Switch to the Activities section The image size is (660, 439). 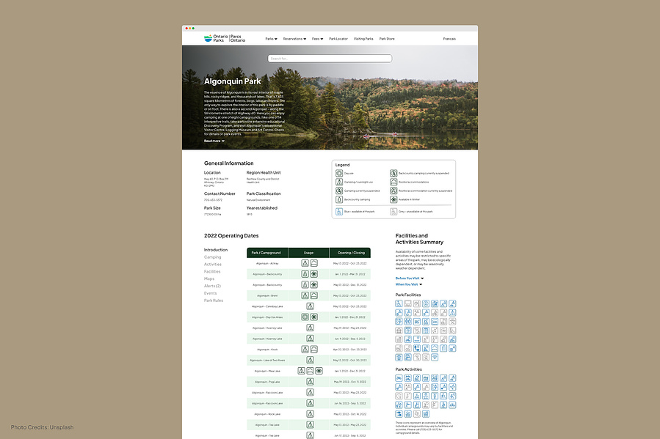coord(213,265)
